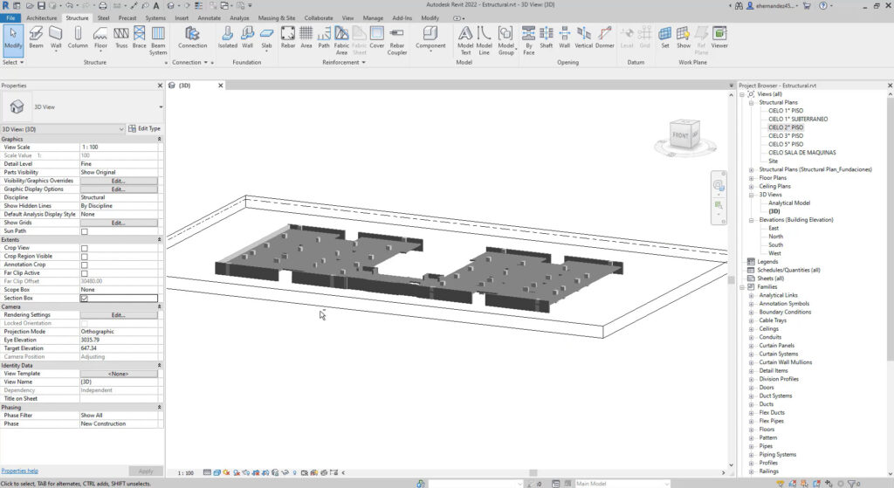The height and width of the screenshot is (488, 894).
Task: Uncheck the Section Box checkbox
Action: 85,299
